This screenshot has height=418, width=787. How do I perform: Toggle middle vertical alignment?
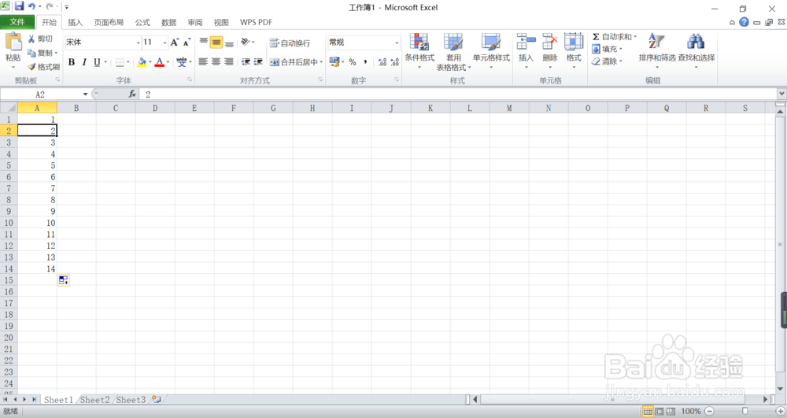tap(216, 43)
